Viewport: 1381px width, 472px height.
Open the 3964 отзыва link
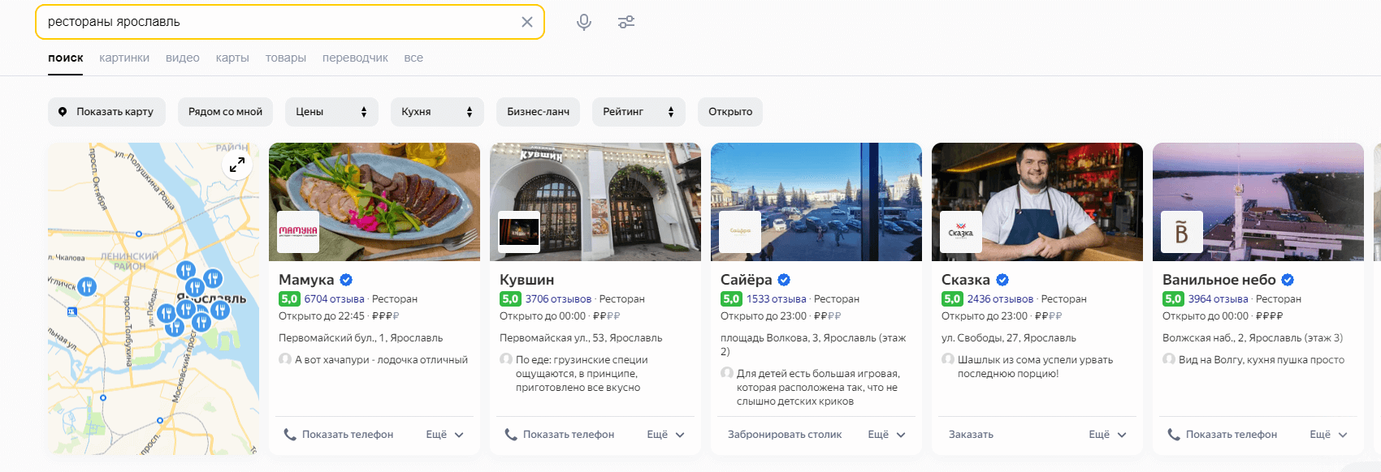[1219, 299]
